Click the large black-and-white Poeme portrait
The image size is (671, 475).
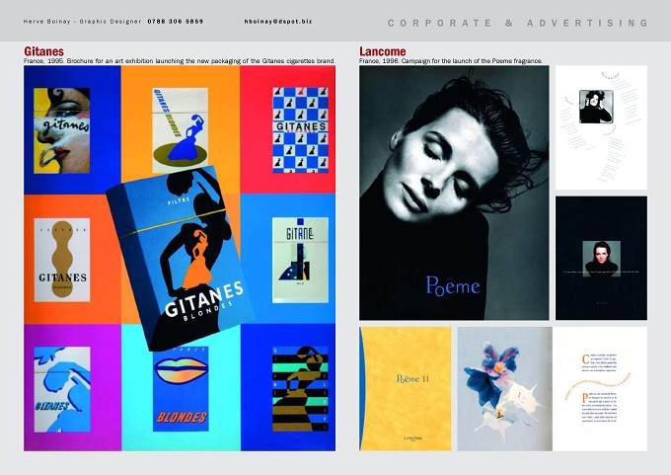coord(454,193)
